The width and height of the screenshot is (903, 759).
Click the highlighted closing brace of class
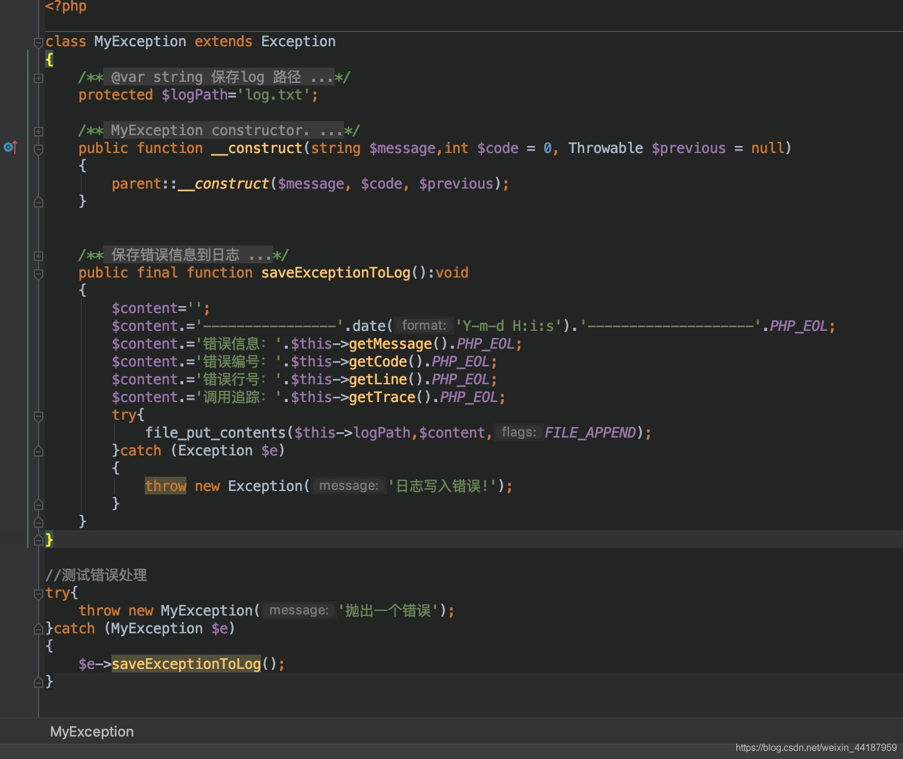pos(49,540)
